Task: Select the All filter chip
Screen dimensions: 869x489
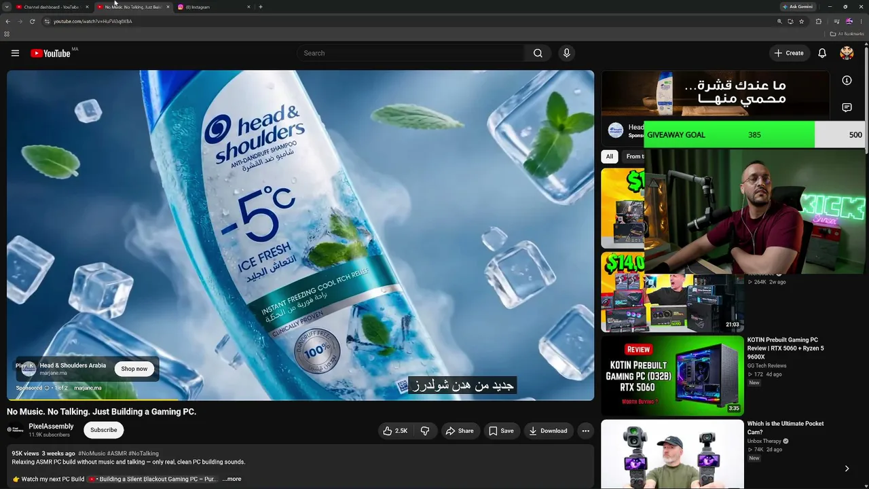Action: pyautogui.click(x=610, y=156)
